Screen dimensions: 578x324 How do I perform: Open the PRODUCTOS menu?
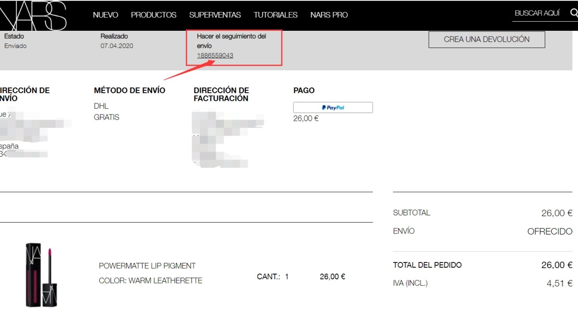(x=154, y=15)
